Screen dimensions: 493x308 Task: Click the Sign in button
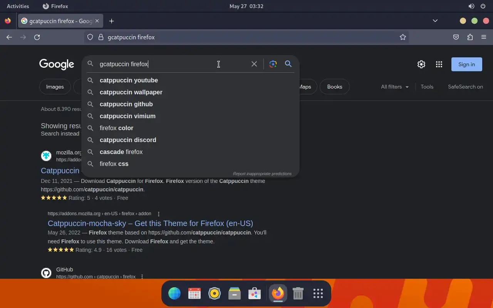coord(466,64)
